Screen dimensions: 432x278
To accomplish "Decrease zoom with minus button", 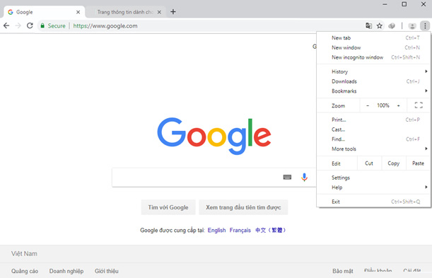I will coord(368,105).
